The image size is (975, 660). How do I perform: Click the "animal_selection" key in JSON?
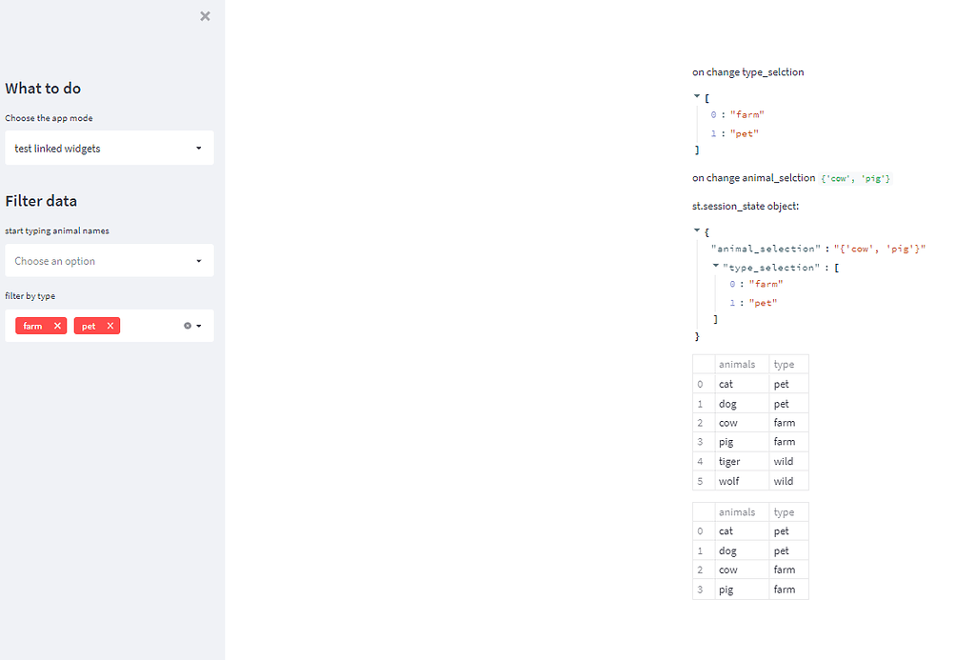765,249
